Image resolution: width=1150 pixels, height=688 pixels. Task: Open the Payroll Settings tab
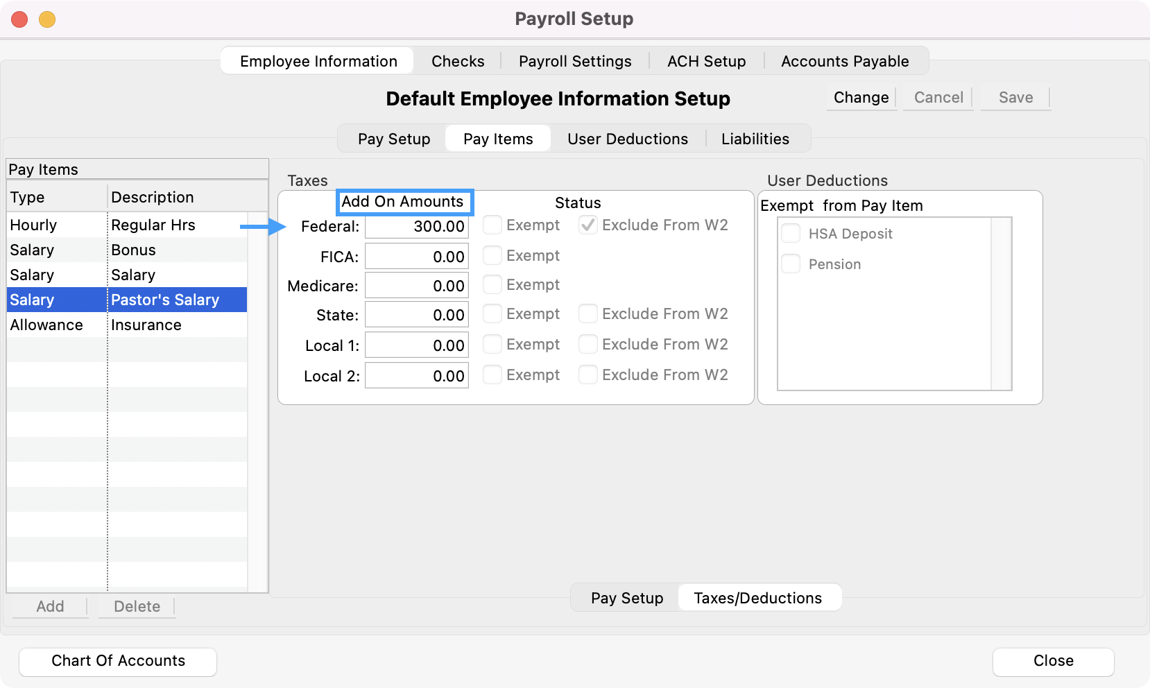tap(574, 61)
